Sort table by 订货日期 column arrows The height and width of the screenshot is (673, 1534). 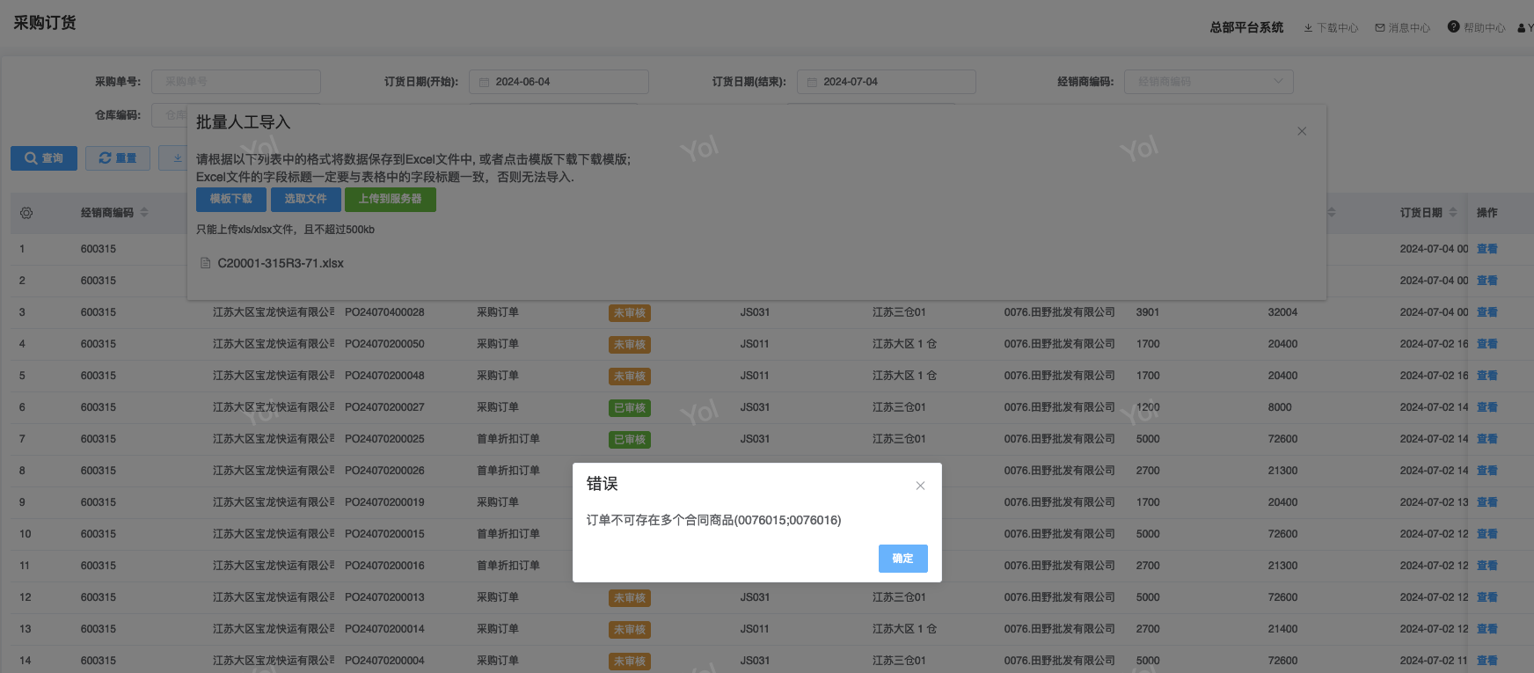pyautogui.click(x=1453, y=213)
